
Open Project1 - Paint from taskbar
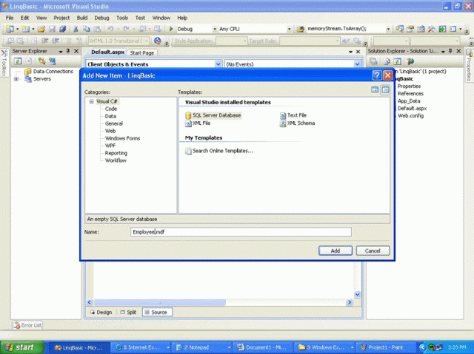[x=384, y=347]
